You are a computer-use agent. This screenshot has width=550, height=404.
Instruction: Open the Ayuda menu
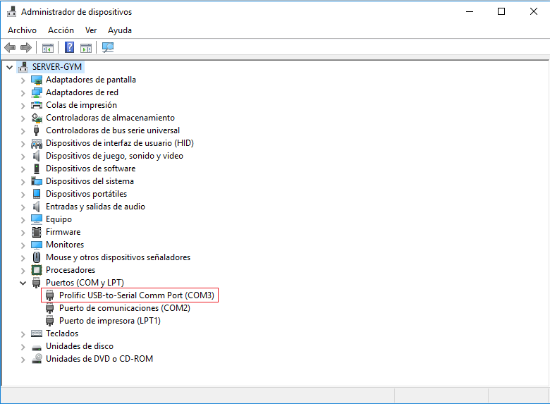coord(120,30)
